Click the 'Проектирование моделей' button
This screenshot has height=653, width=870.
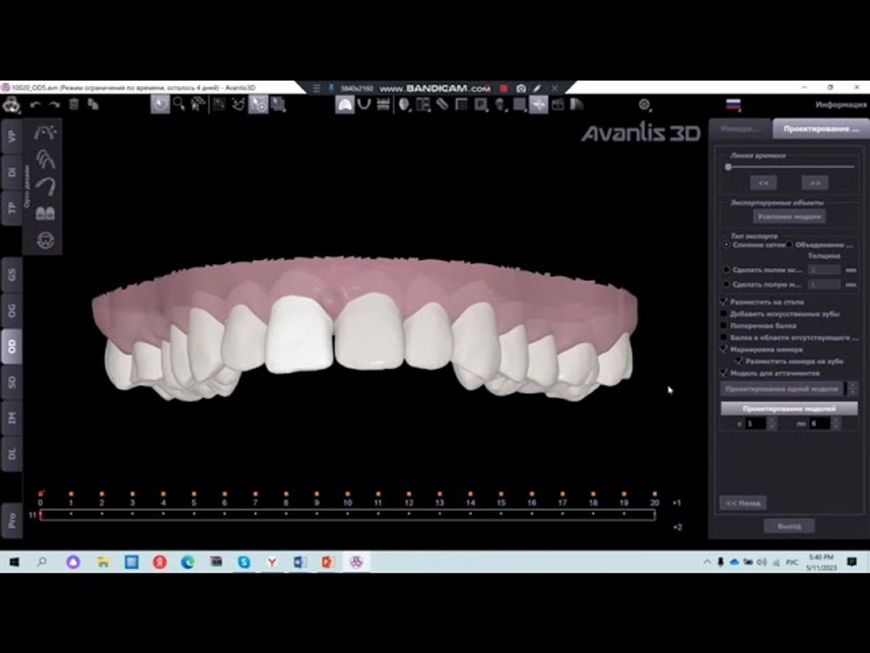pyautogui.click(x=788, y=409)
